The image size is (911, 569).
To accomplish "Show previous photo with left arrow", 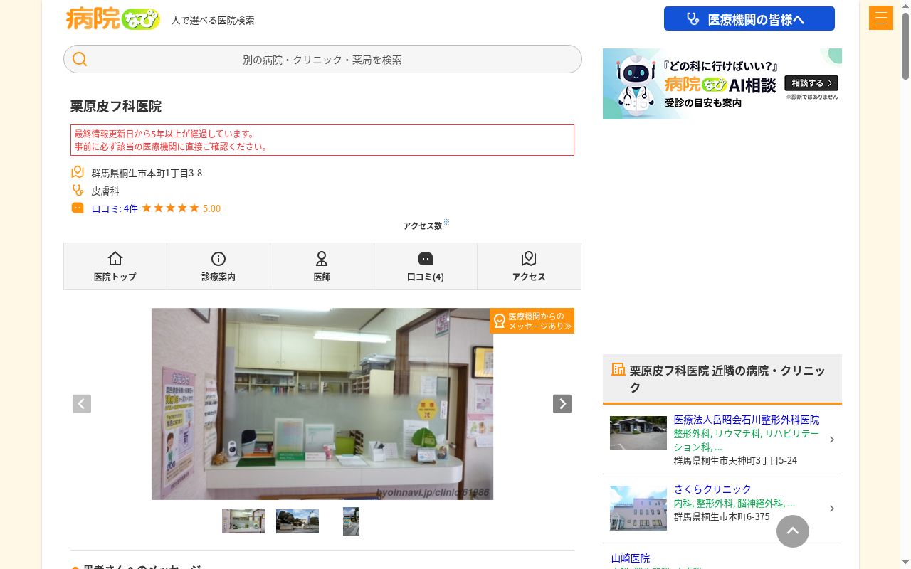I will point(82,403).
